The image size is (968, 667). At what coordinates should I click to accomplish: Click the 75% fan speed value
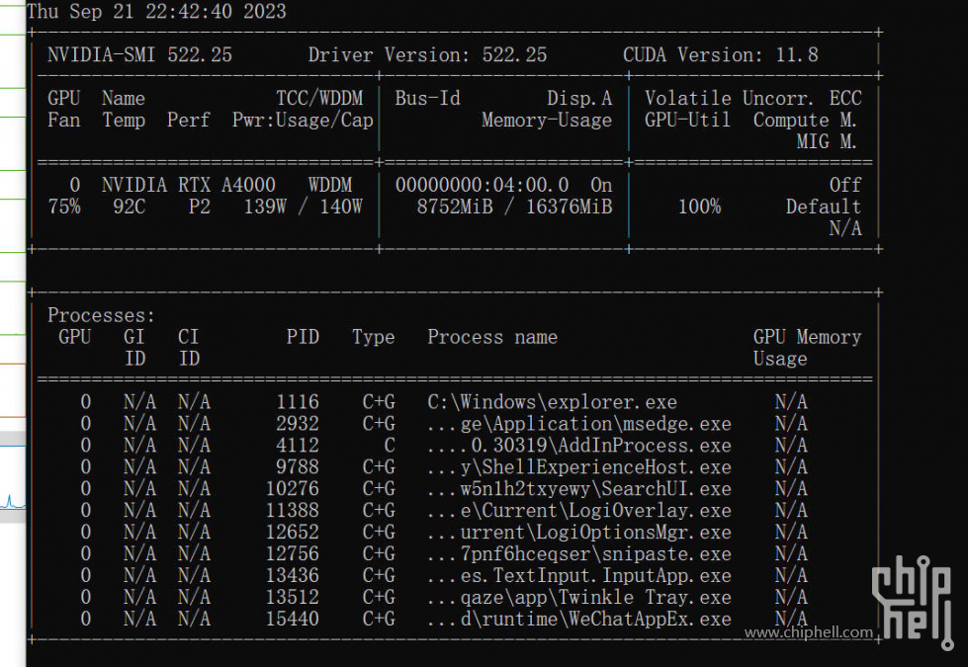(x=64, y=207)
